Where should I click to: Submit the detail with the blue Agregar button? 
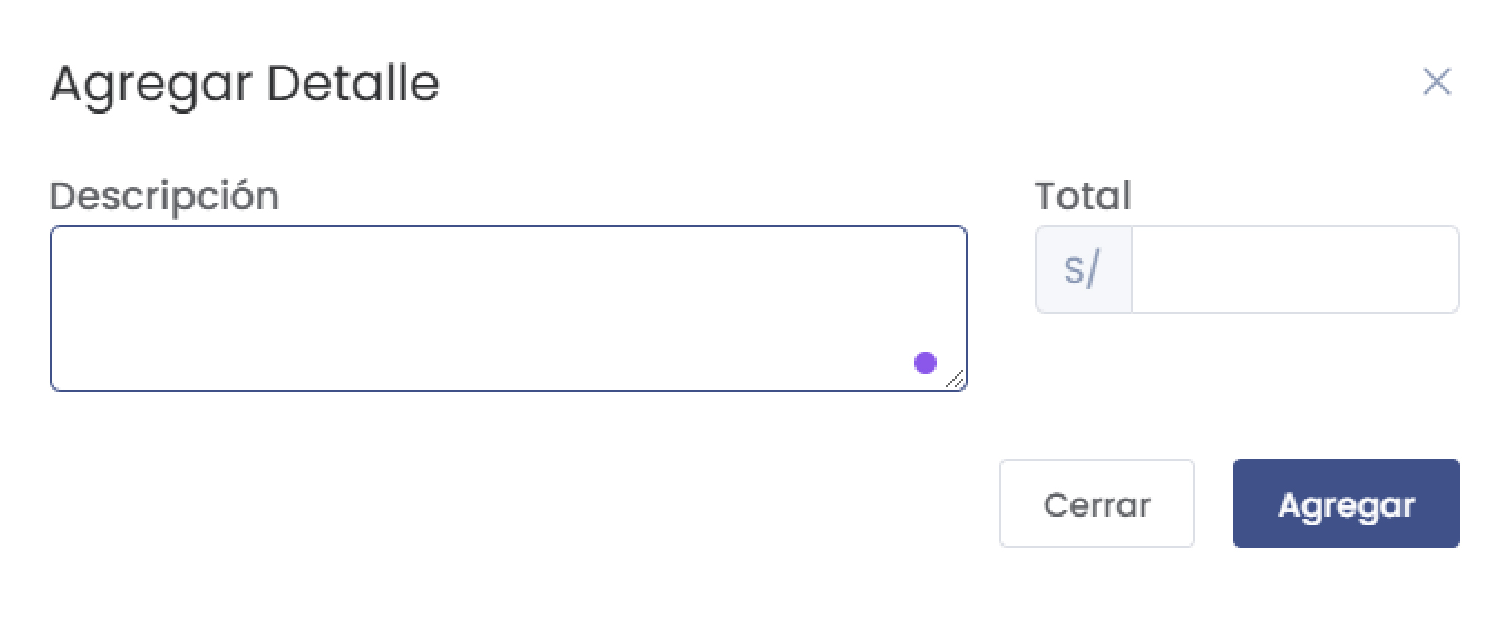pos(1345,504)
